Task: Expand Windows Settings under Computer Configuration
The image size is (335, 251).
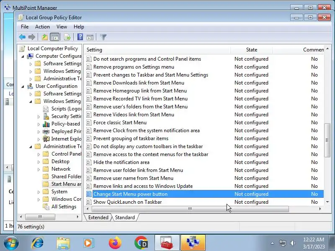Action: [x=31, y=71]
